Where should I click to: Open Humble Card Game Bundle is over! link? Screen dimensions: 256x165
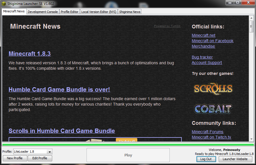pos(59,90)
